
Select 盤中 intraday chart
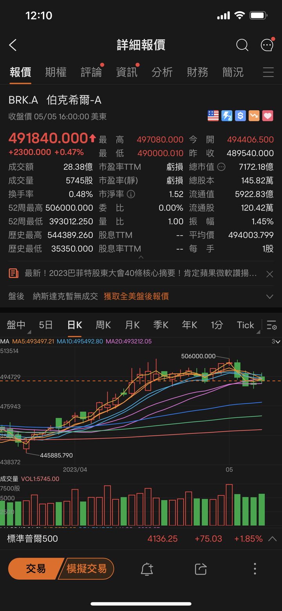16,325
